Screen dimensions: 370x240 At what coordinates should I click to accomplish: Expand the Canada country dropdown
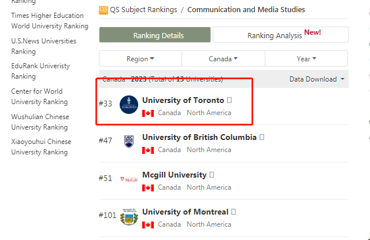coord(223,58)
